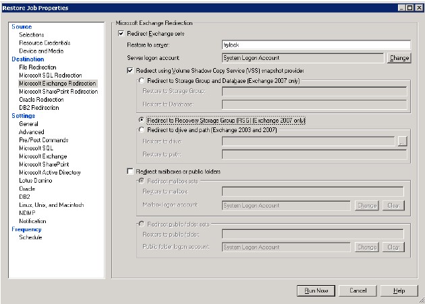Open File Redirection page
The height and width of the screenshot is (304, 425).
38,67
